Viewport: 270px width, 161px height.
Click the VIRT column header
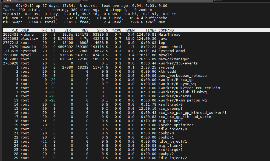[69, 30]
